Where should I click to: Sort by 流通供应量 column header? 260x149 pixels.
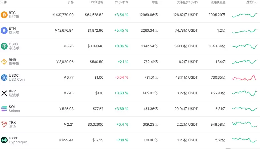[218, 2]
